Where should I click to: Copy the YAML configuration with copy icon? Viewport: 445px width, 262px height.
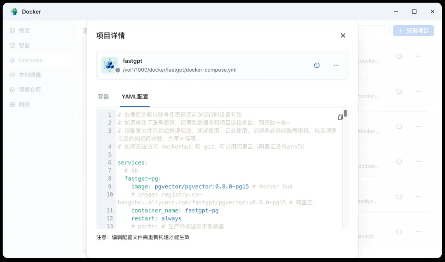(340, 117)
